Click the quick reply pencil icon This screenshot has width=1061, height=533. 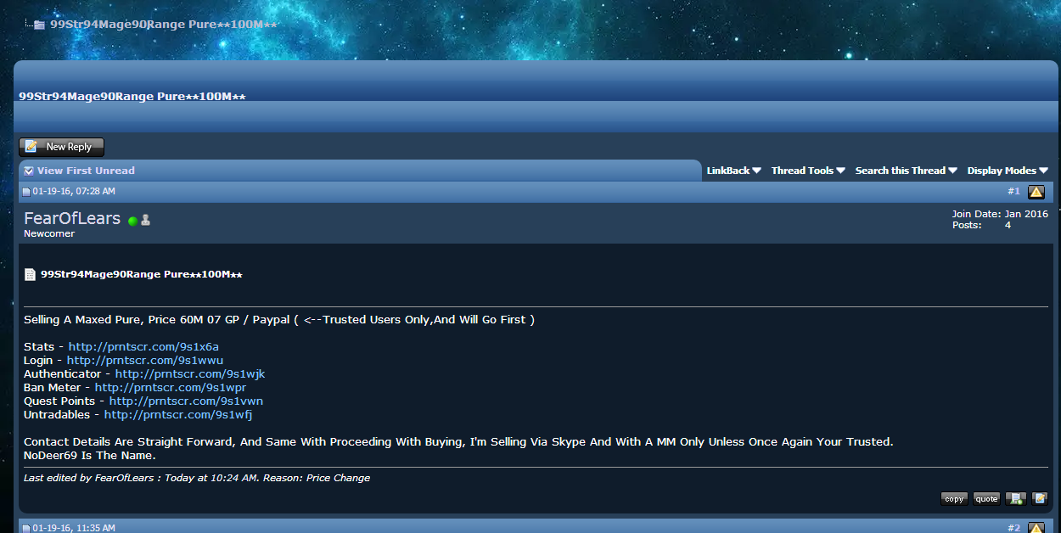coord(1040,498)
